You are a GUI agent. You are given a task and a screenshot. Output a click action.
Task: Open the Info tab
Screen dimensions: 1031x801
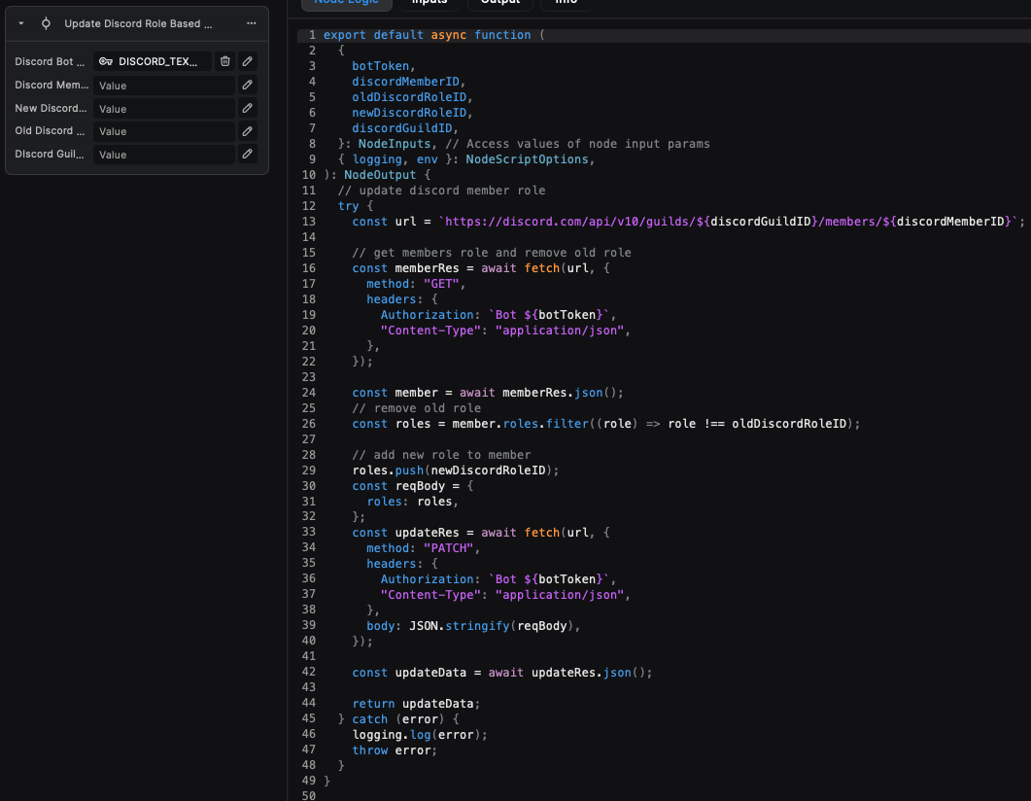coord(566,3)
